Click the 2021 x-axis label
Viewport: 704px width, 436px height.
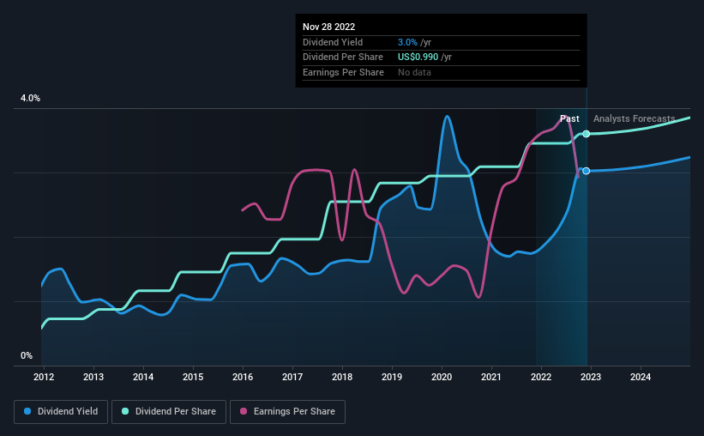tap(491, 377)
